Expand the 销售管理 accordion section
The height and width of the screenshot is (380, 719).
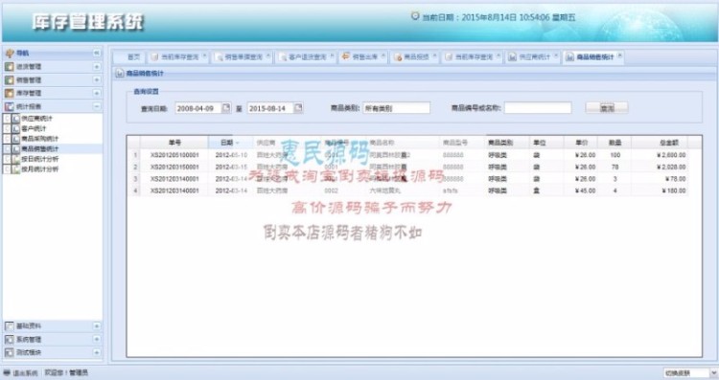[x=96, y=80]
